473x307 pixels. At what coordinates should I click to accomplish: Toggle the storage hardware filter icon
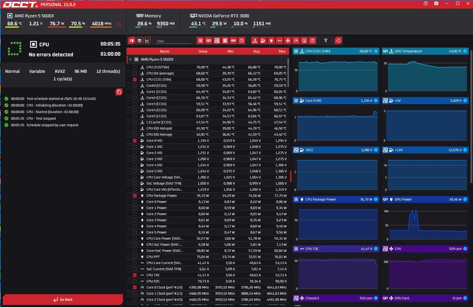coord(225,41)
